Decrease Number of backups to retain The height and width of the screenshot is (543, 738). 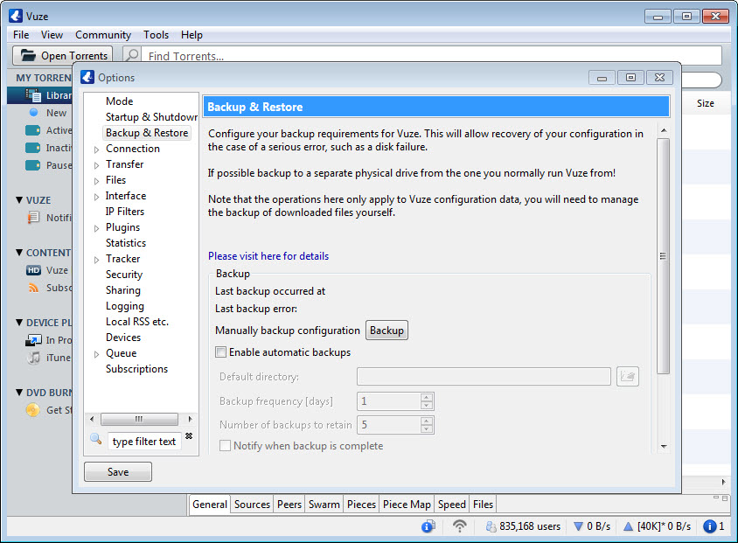tap(427, 429)
